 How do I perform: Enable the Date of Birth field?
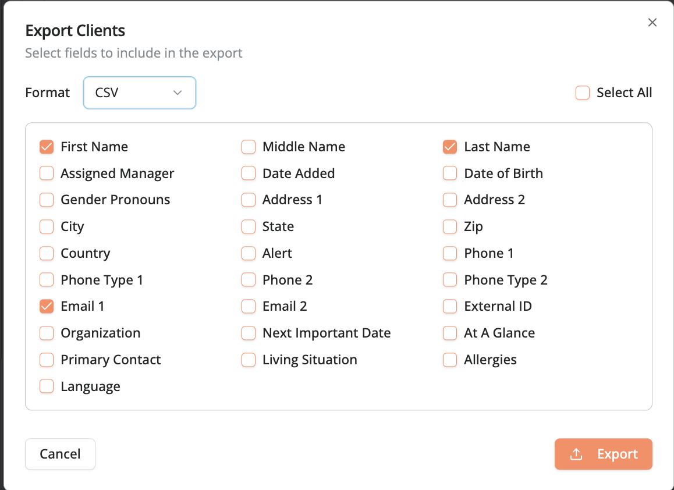click(x=450, y=173)
